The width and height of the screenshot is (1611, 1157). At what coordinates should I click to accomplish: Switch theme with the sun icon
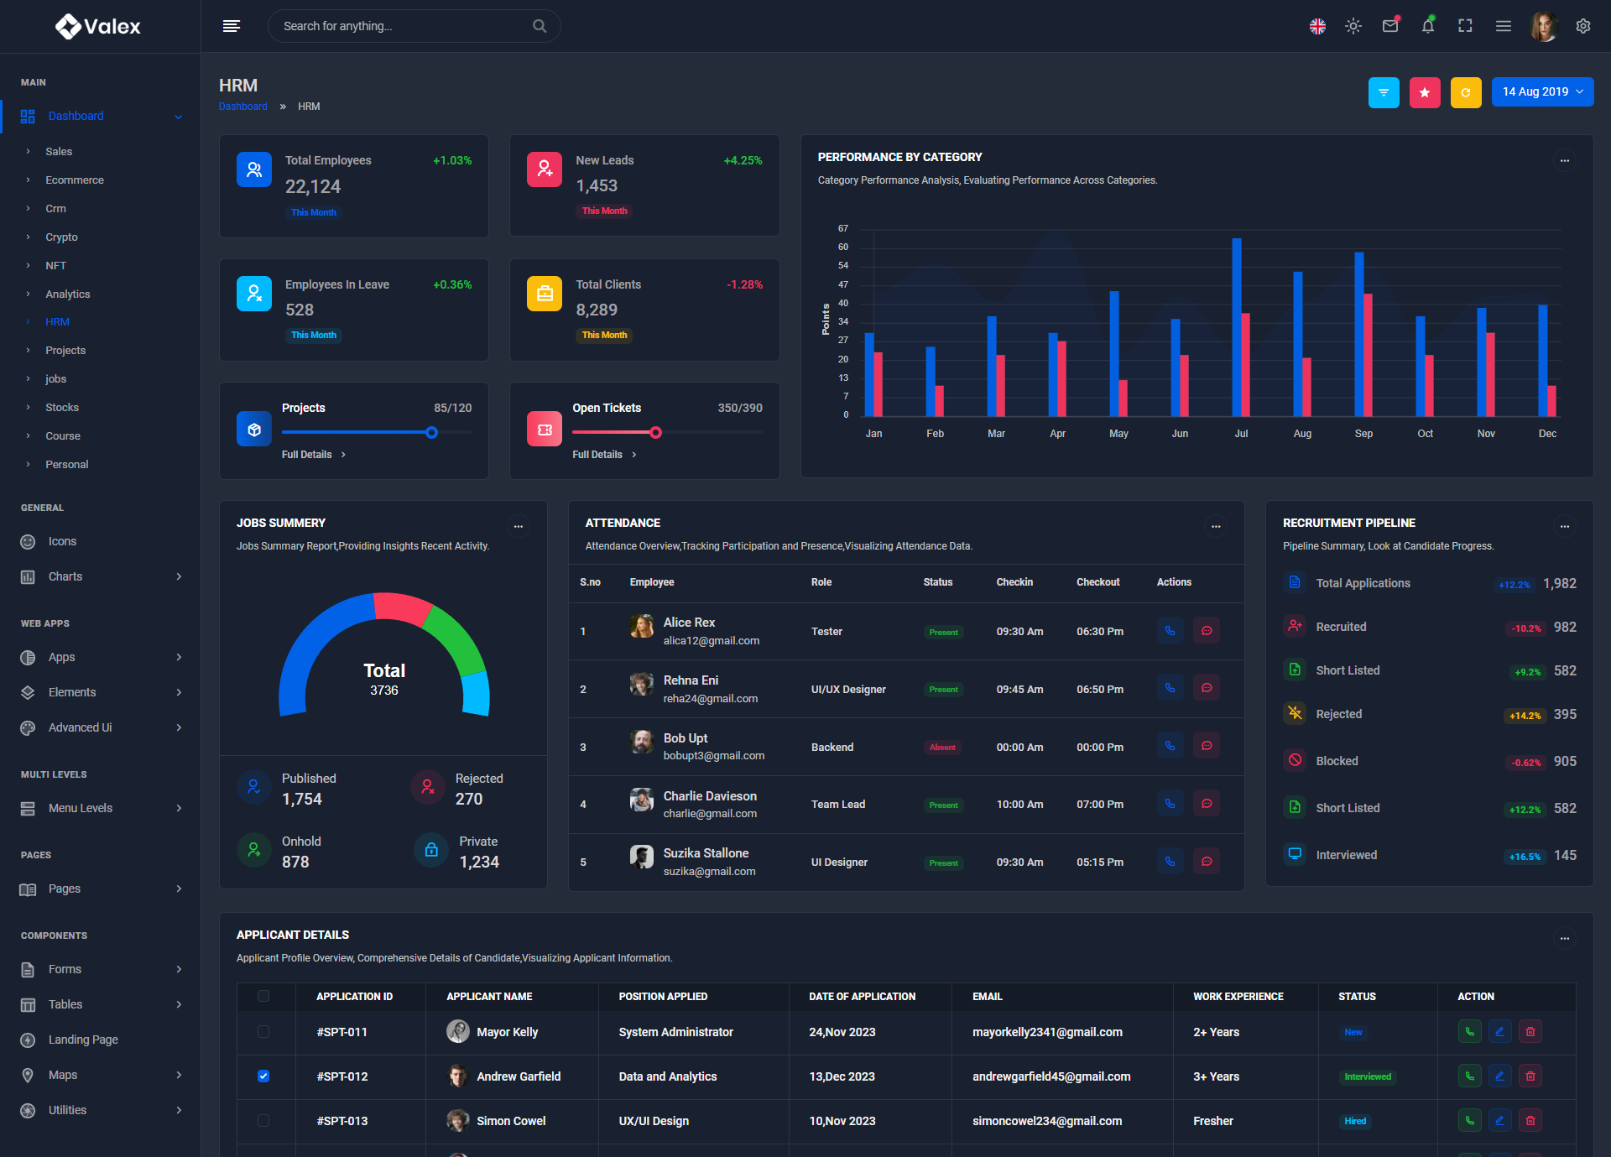pos(1353,26)
